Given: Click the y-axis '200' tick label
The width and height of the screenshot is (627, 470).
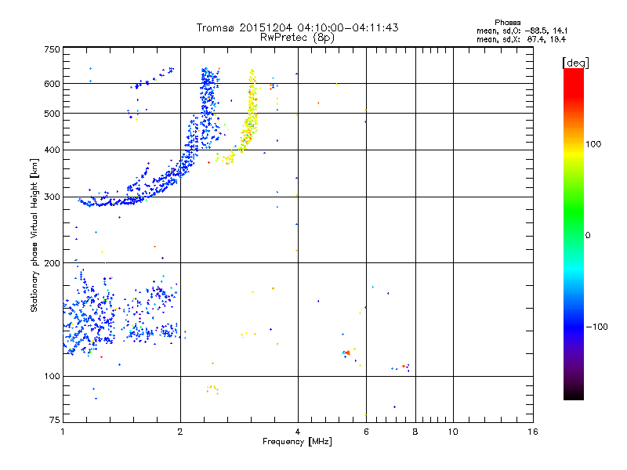Looking at the screenshot, I should click(x=52, y=263).
